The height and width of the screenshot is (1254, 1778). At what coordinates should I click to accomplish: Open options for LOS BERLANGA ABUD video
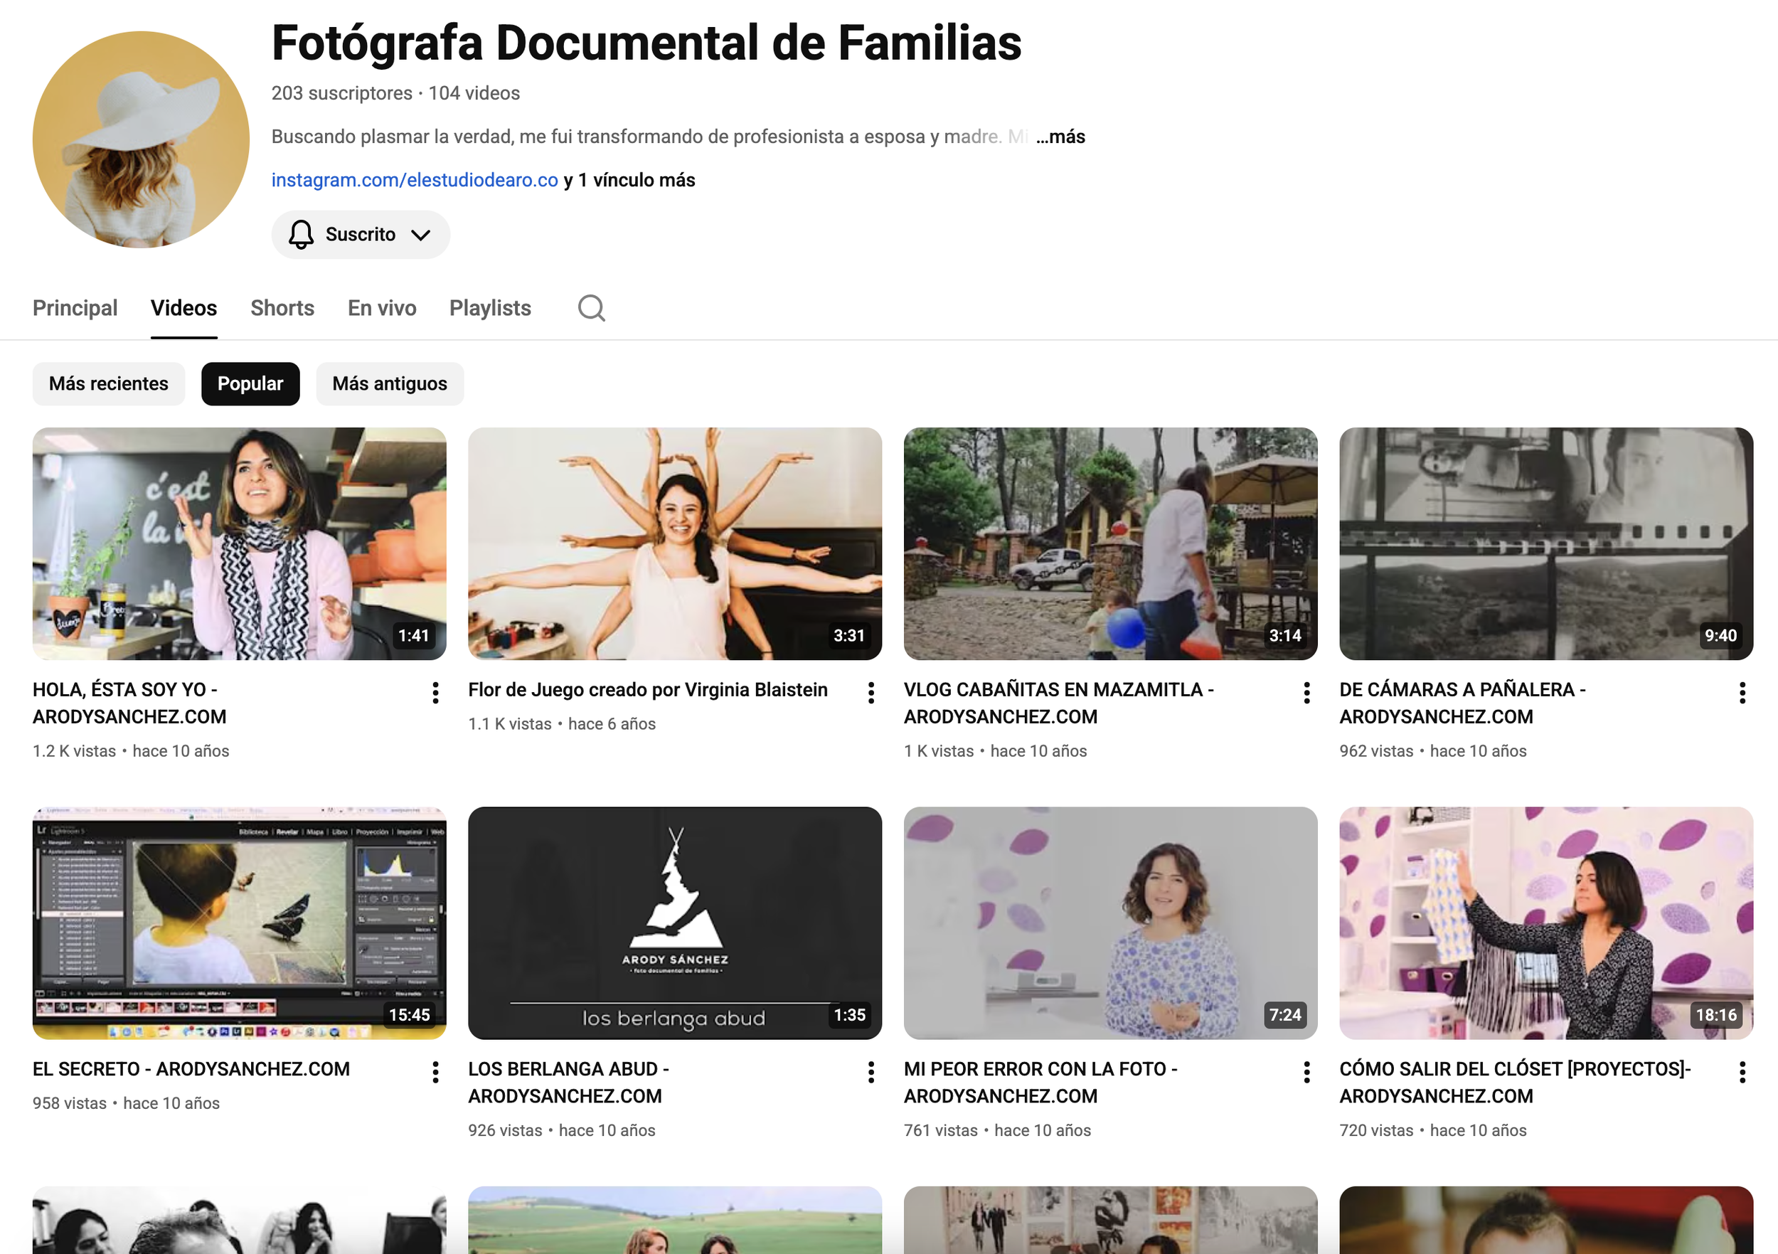pyautogui.click(x=871, y=1072)
